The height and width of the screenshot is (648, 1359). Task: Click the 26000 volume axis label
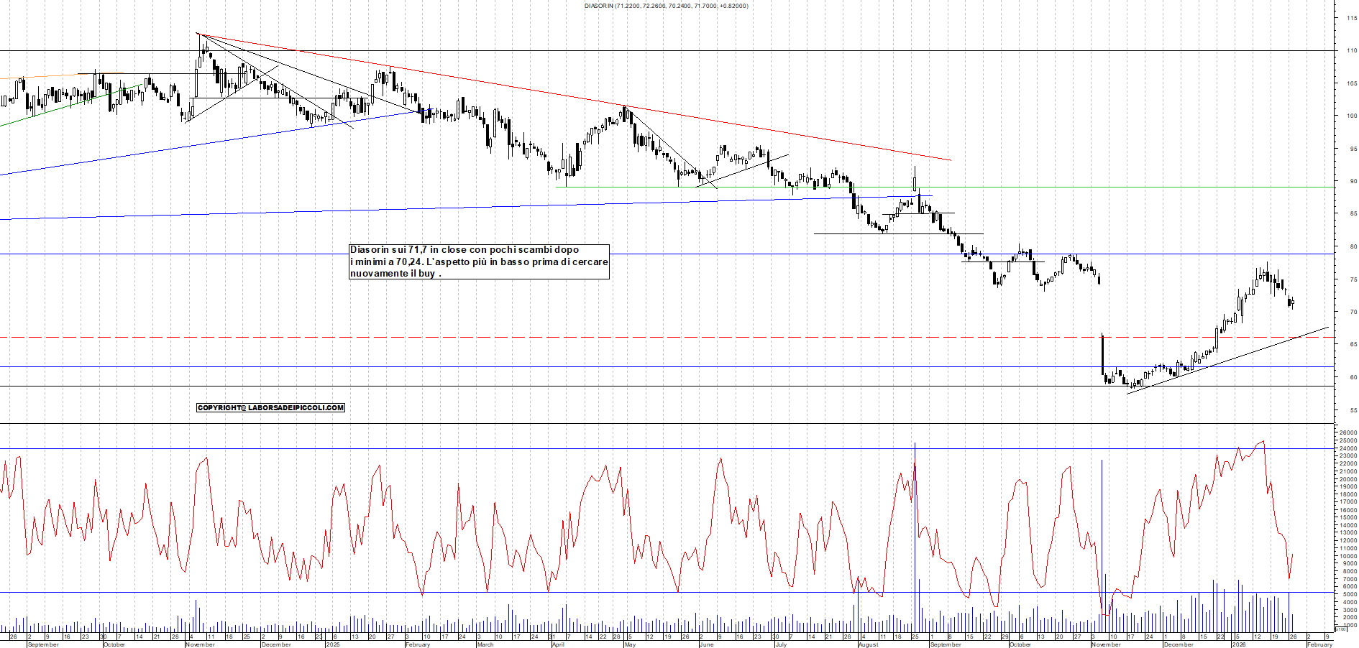[x=1347, y=433]
